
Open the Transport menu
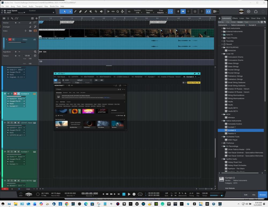pos(39,6)
